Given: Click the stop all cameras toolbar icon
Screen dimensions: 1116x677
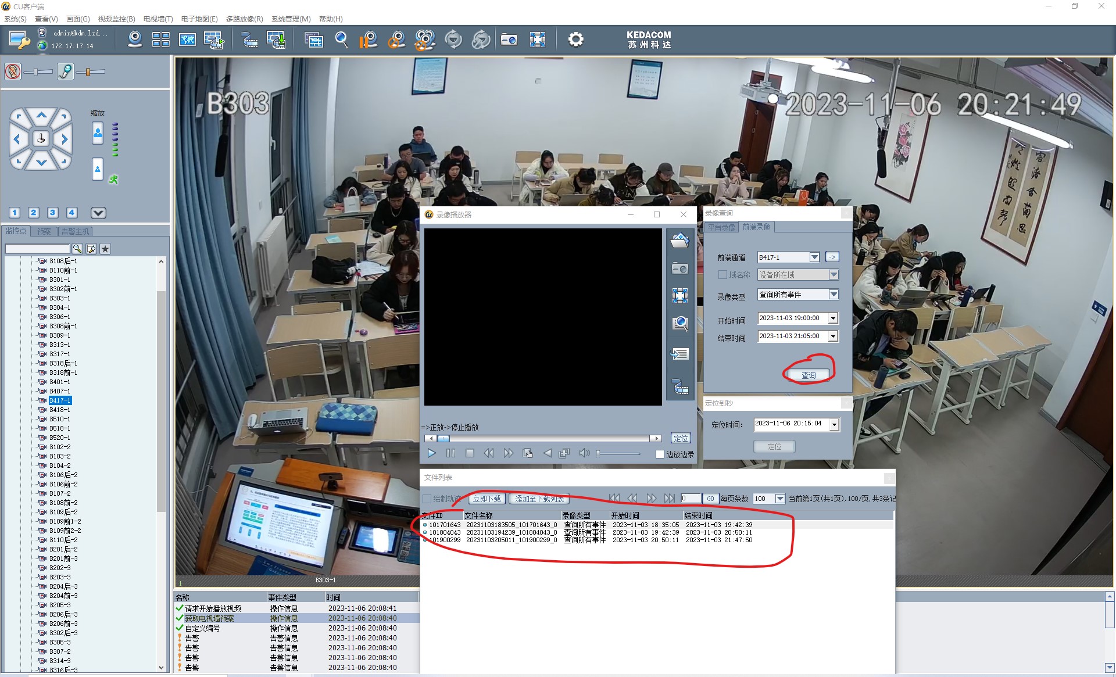Looking at the screenshot, I should (x=425, y=40).
